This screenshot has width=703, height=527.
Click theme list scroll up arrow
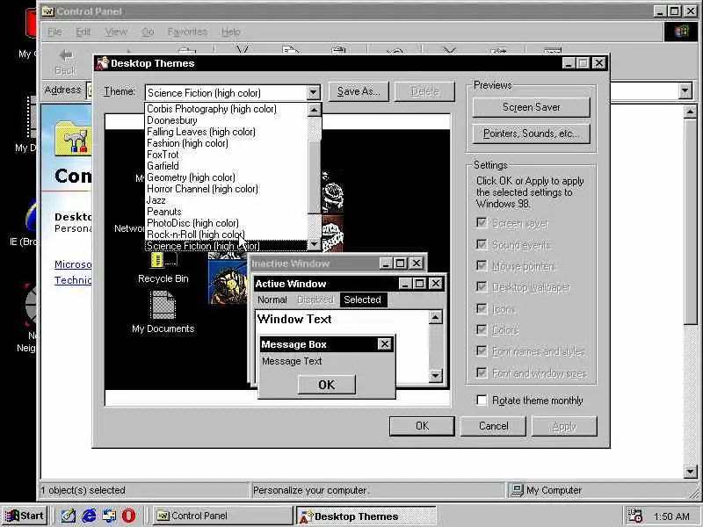(x=315, y=110)
